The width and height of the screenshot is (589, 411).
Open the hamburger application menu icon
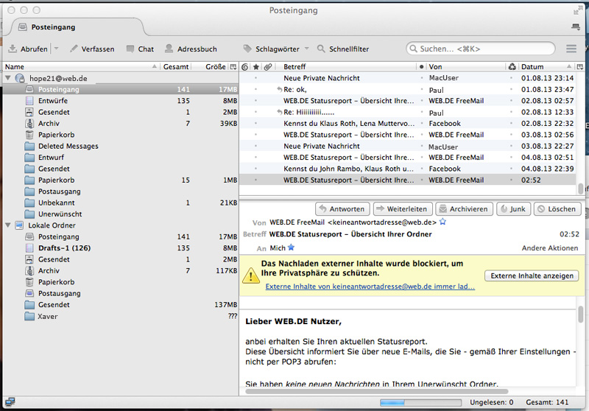click(571, 49)
